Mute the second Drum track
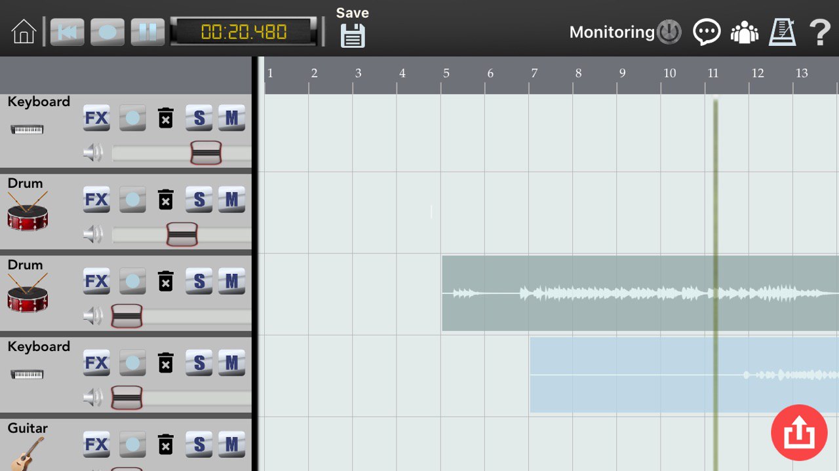Image resolution: width=839 pixels, height=471 pixels. [x=231, y=281]
